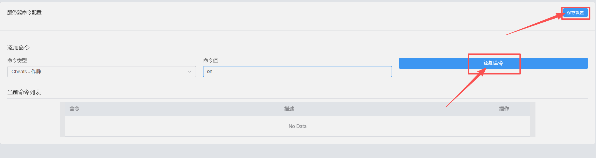This screenshot has height=158, width=596.
Task: Expand the chevron arrow in command type selector
Action: pyautogui.click(x=190, y=72)
